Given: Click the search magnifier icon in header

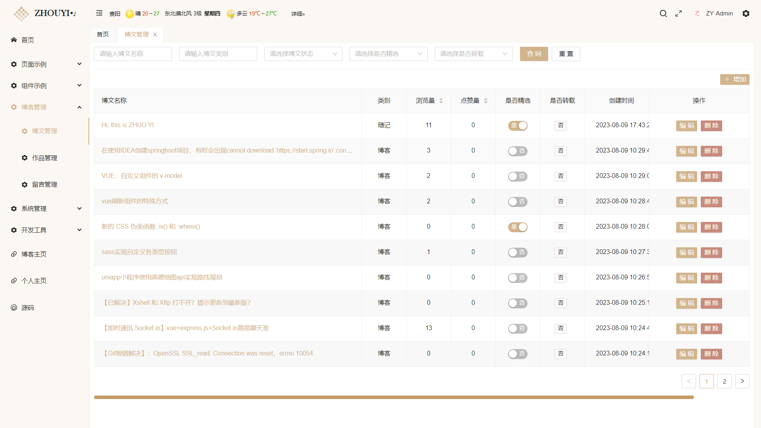Looking at the screenshot, I should click(663, 13).
